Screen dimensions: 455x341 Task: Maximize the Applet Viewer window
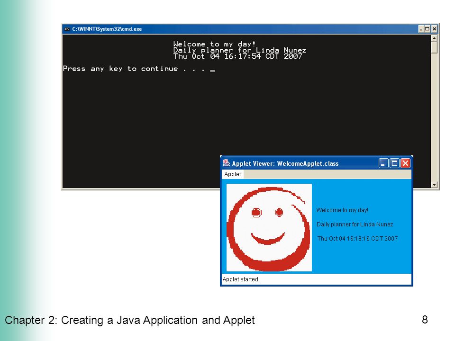[394, 163]
